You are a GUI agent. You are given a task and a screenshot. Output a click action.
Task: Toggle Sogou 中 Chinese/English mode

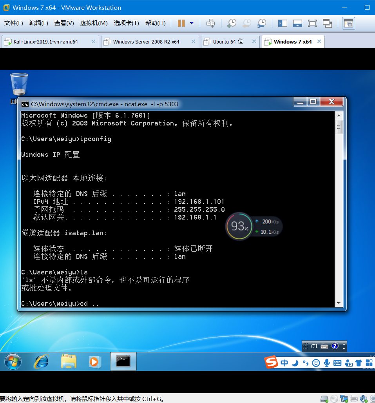click(284, 363)
